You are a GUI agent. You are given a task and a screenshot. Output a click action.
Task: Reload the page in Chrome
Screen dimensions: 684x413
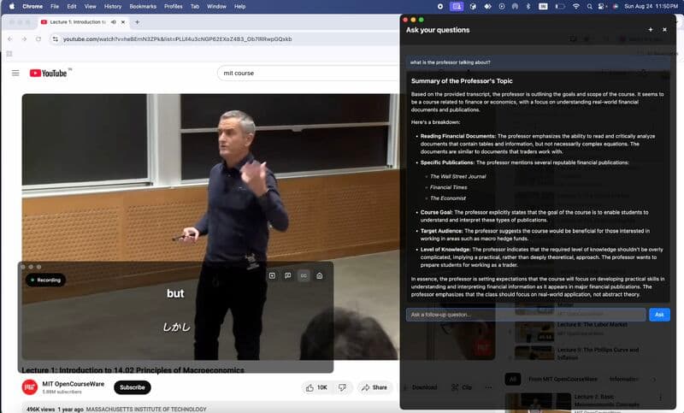(x=38, y=39)
